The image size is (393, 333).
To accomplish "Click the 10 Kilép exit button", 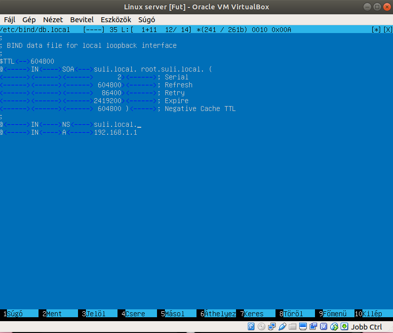I will [373, 314].
